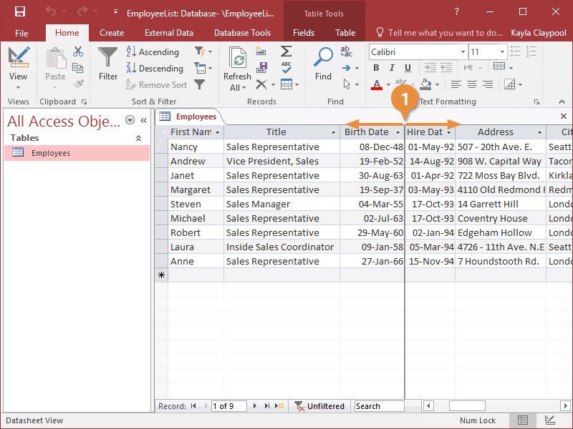Screen dimensions: 573x429
Task: Click the Totals sigma icon
Action: click(x=286, y=51)
